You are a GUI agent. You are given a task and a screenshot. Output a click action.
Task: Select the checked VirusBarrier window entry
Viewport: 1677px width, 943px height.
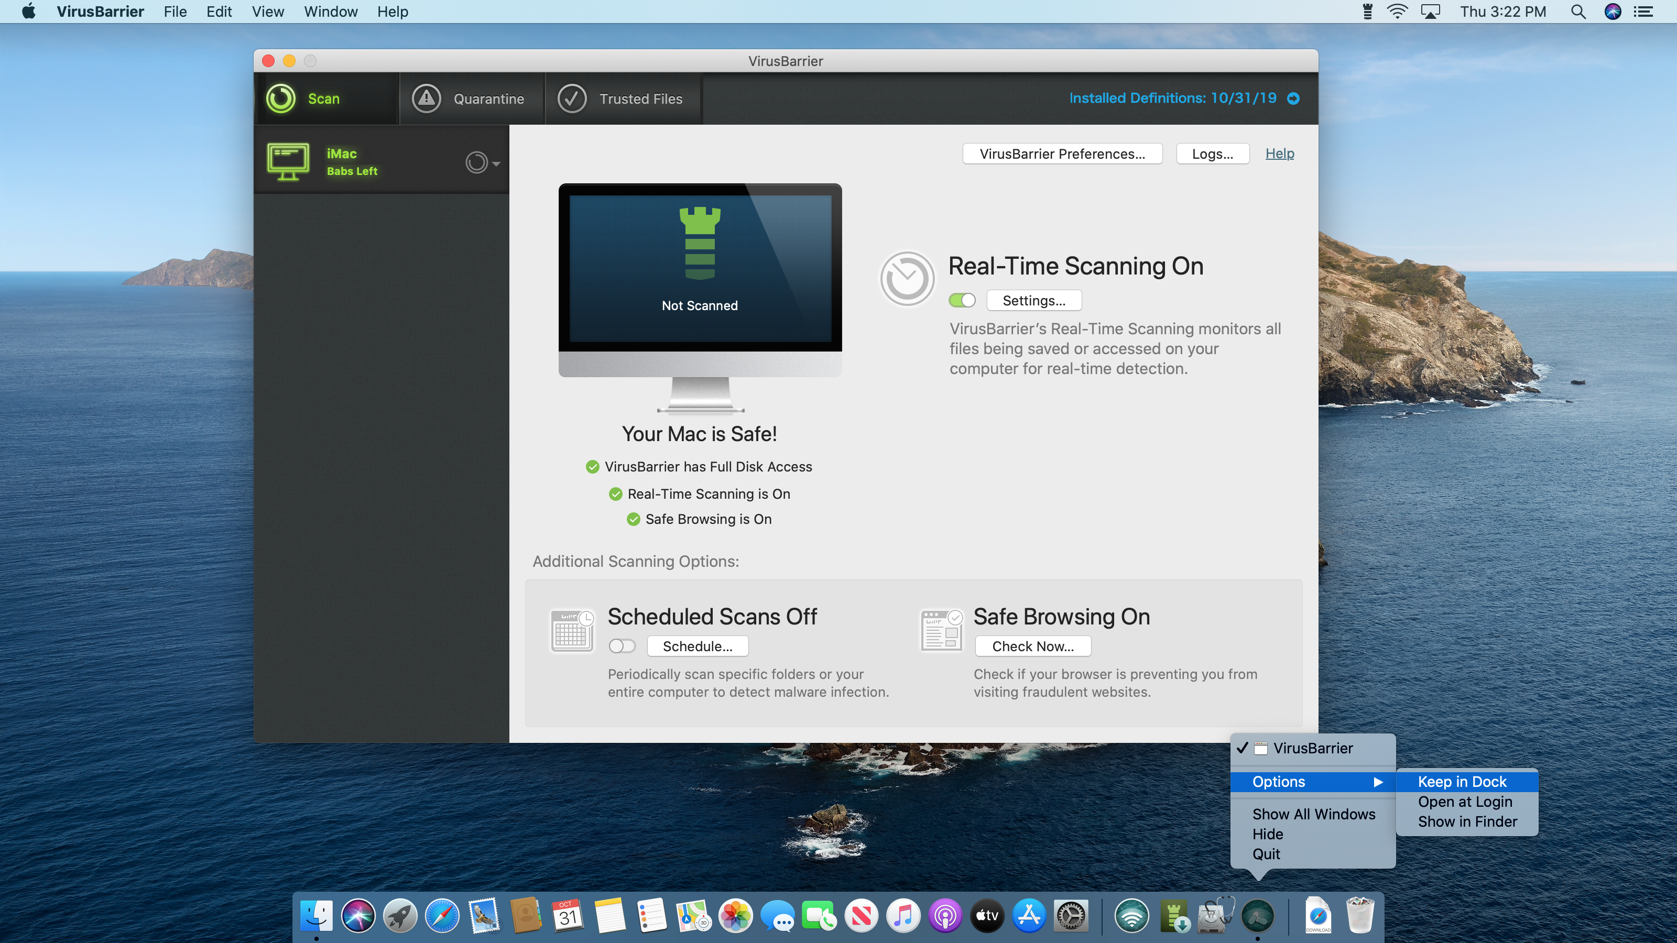click(1312, 749)
